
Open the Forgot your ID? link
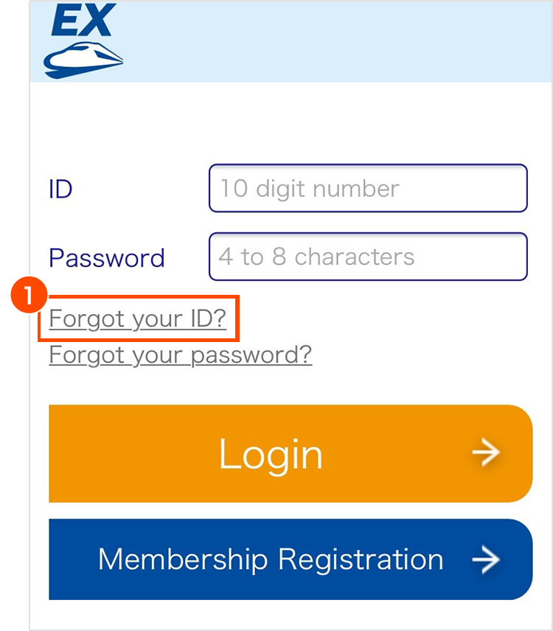point(138,319)
